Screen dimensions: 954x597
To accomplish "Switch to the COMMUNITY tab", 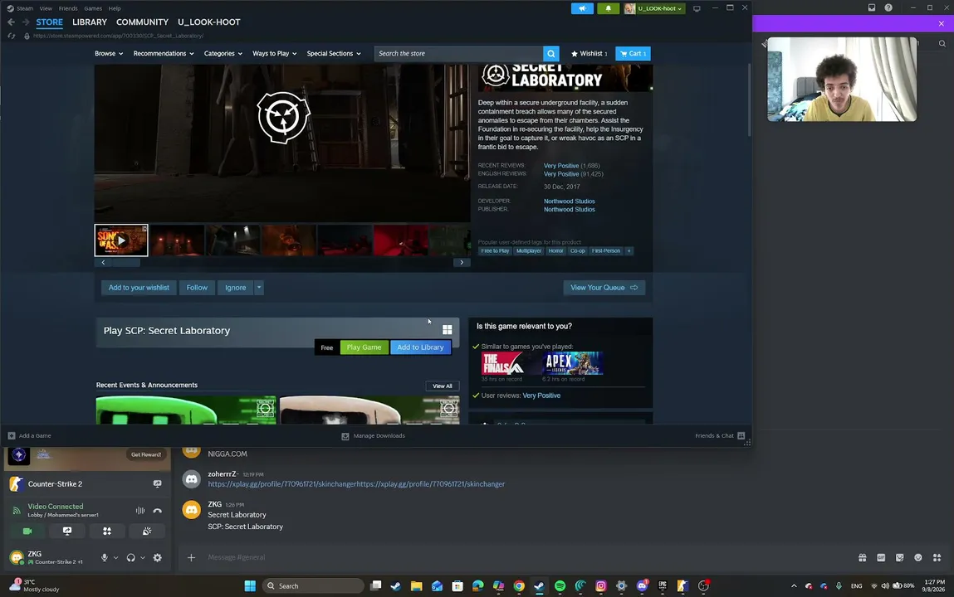I will point(142,22).
